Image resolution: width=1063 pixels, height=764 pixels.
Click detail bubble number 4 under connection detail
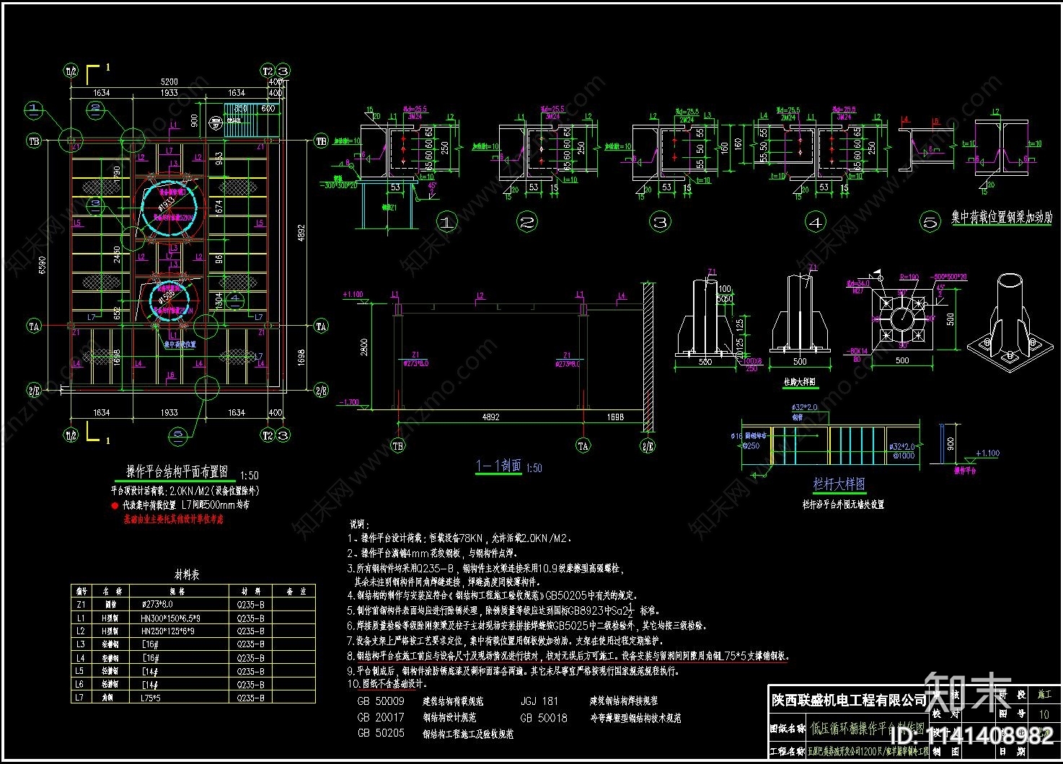pos(816,222)
